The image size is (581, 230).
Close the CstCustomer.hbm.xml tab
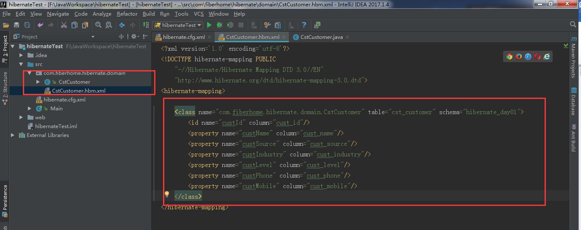coord(284,37)
